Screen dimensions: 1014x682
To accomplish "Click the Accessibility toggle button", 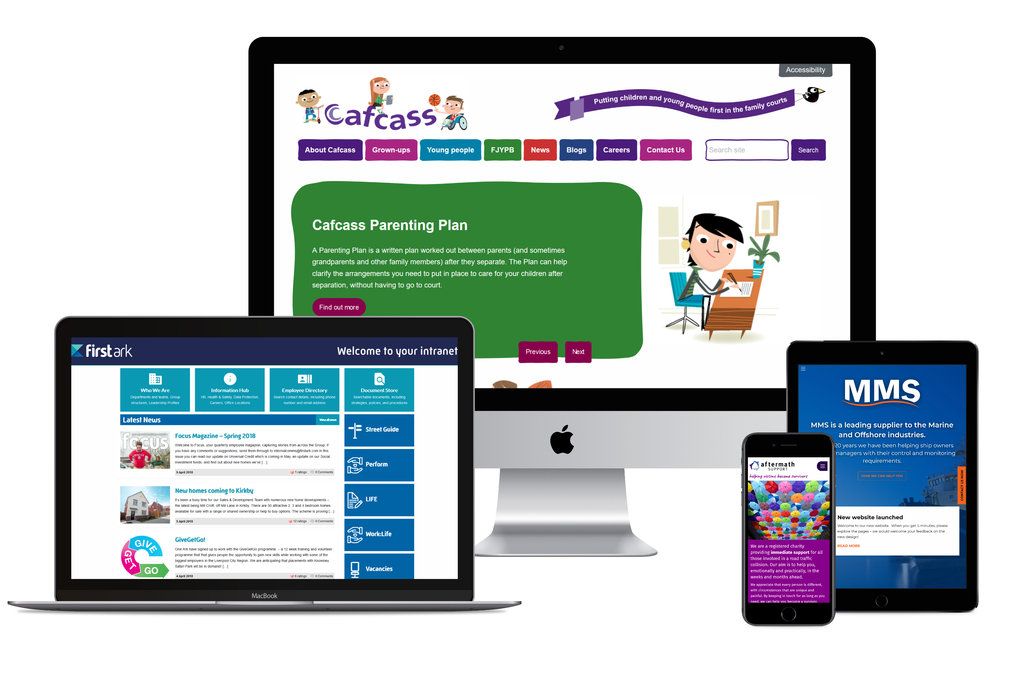I will click(805, 69).
